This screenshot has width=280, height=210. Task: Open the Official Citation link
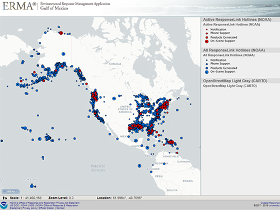pos(46,208)
